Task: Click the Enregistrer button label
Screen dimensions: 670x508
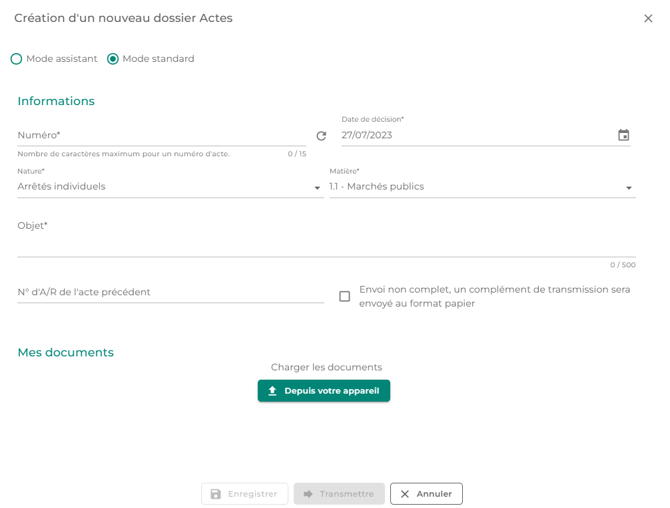Action: click(252, 494)
